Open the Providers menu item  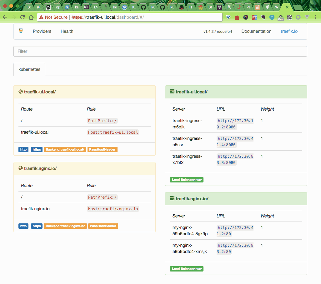[x=42, y=31]
